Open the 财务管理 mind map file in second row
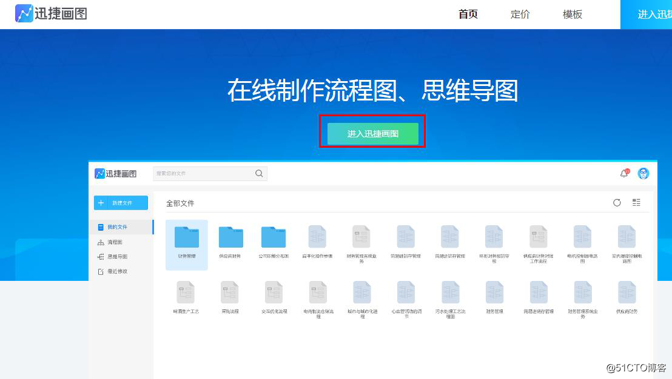 pos(494,297)
